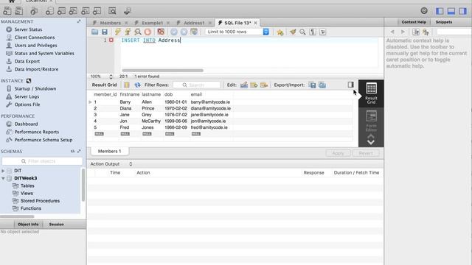The height and width of the screenshot is (265, 472).
Task: Open the Snippets tab
Action: click(x=444, y=22)
